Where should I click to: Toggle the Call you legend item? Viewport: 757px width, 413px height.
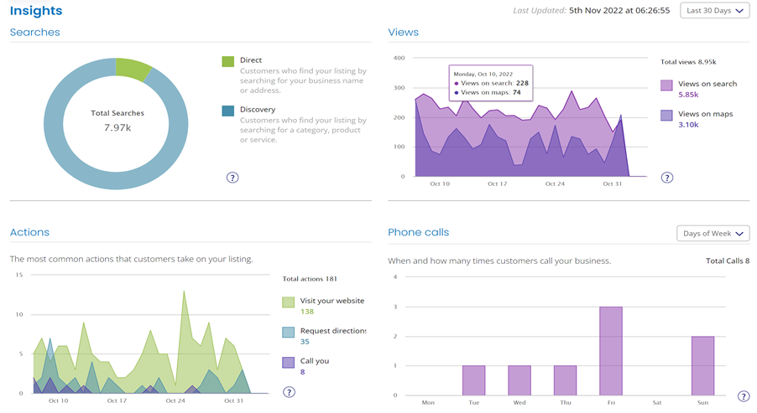pos(314,361)
